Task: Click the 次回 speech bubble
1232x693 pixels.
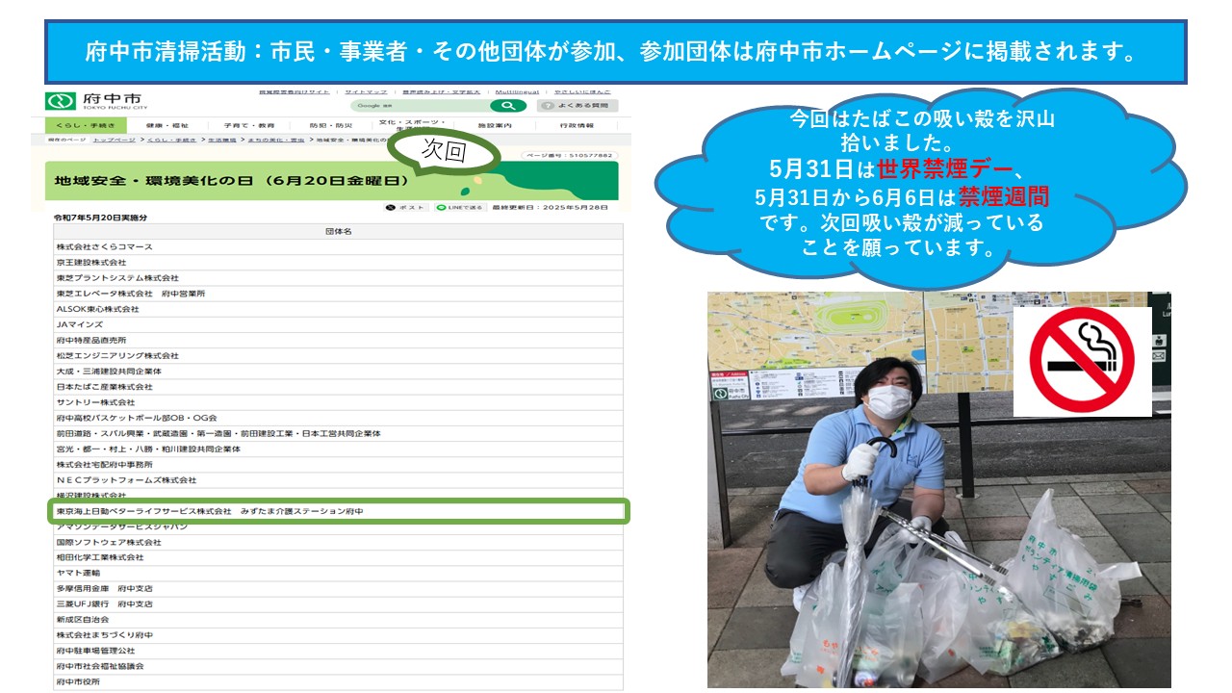Action: (x=445, y=151)
